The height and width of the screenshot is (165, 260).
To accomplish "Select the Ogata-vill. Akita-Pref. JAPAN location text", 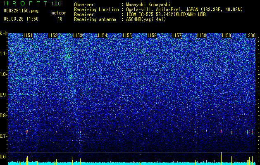I will (x=184, y=9).
